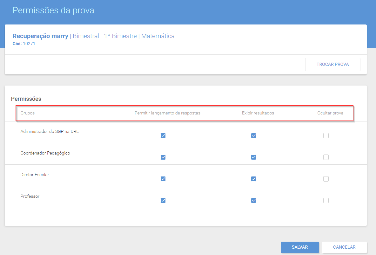Click the Recuperação marry test title
Screen dimensions: 376x255
click(41, 36)
